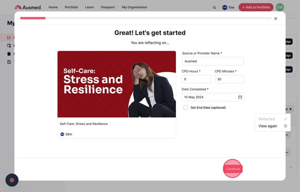
Task: Click the search magnifier icon
Action: tap(214, 8)
